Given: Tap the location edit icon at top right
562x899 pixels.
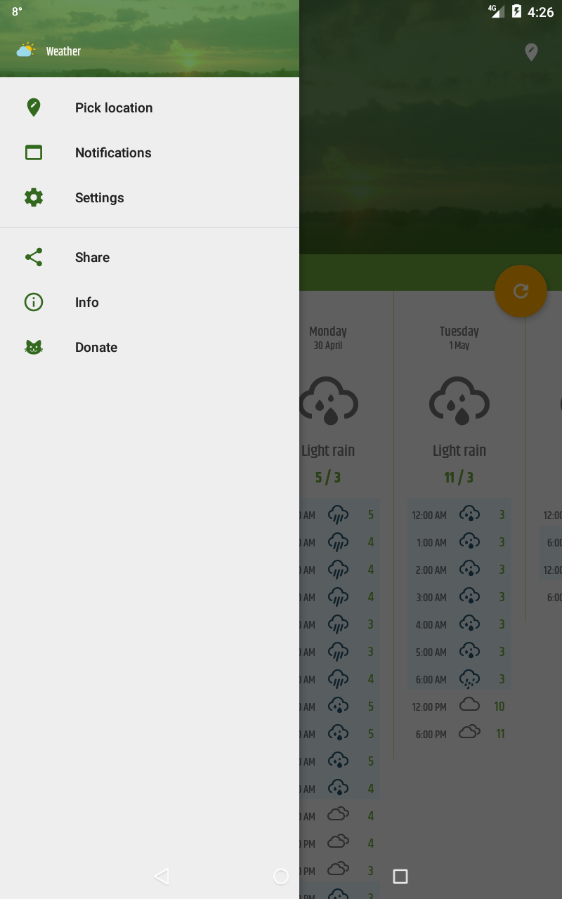Looking at the screenshot, I should (531, 52).
